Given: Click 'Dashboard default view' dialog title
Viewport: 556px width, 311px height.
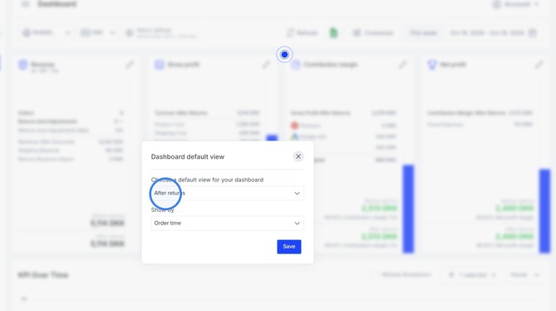Looking at the screenshot, I should click(x=188, y=156).
